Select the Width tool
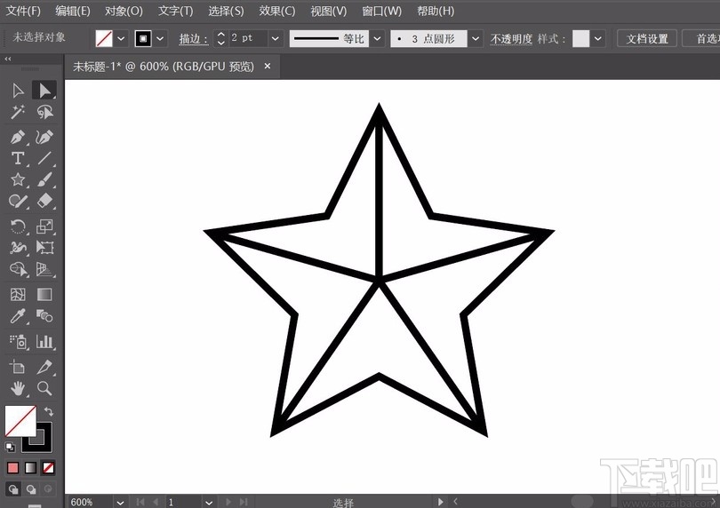Image resolution: width=720 pixels, height=508 pixels. click(18, 248)
